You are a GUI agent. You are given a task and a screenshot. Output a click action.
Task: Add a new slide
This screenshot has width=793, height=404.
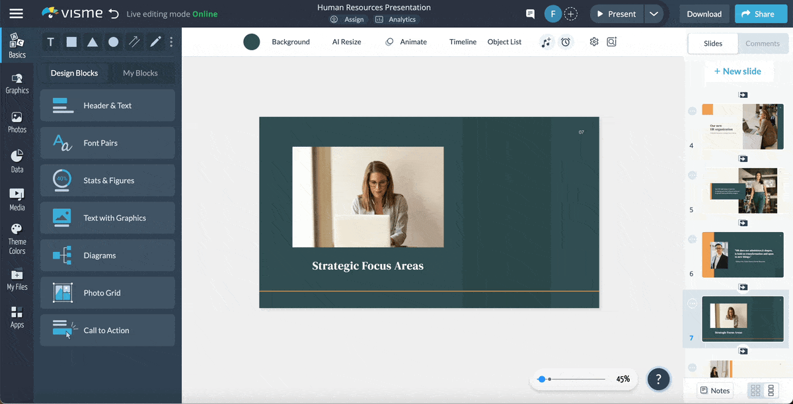point(739,71)
